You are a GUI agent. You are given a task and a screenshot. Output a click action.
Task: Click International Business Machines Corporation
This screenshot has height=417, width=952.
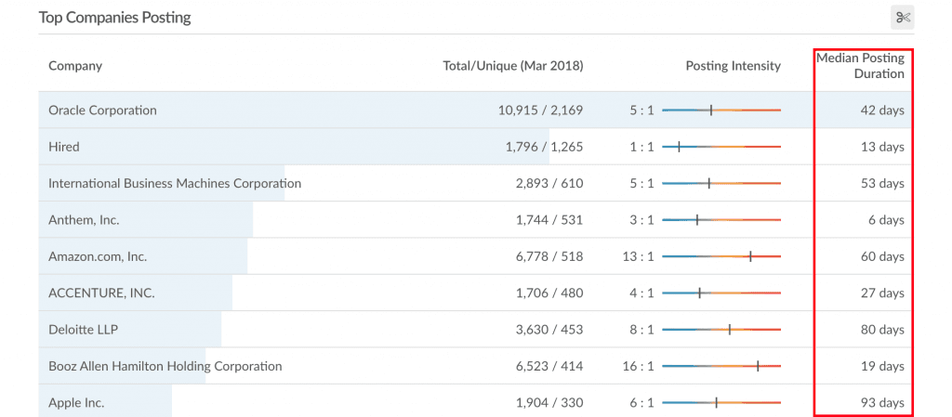[x=175, y=183]
